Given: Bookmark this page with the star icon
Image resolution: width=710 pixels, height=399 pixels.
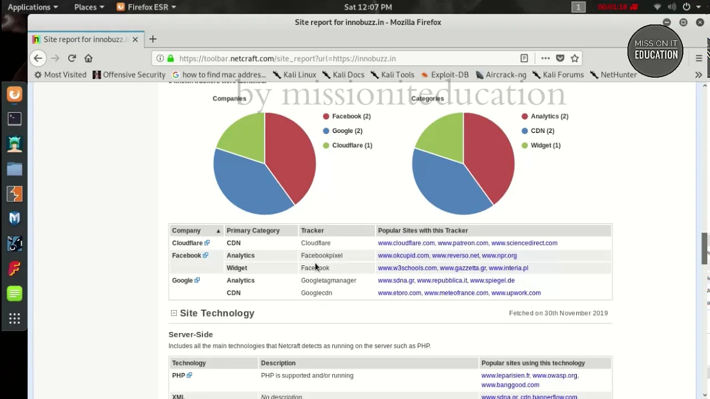Looking at the screenshot, I should 575,58.
